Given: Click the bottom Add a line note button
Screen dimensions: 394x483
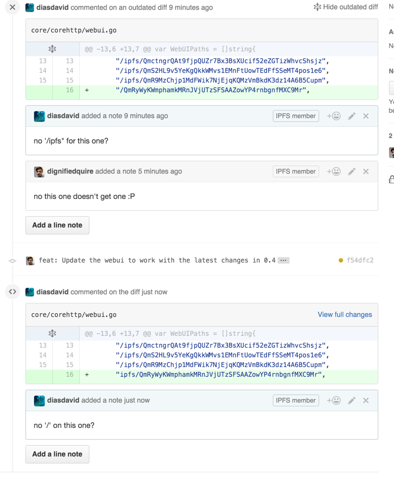Looking at the screenshot, I should click(57, 454).
